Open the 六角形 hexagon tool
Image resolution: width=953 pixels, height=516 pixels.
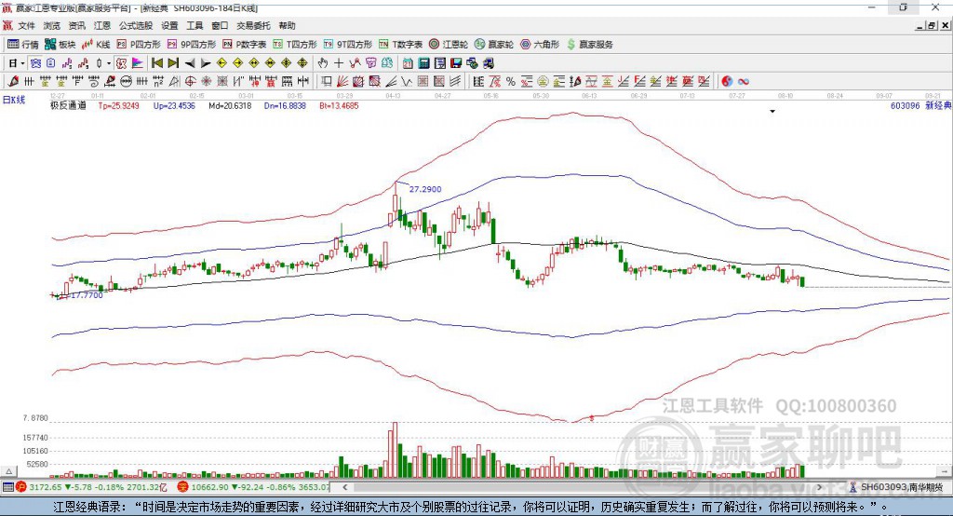(x=541, y=45)
